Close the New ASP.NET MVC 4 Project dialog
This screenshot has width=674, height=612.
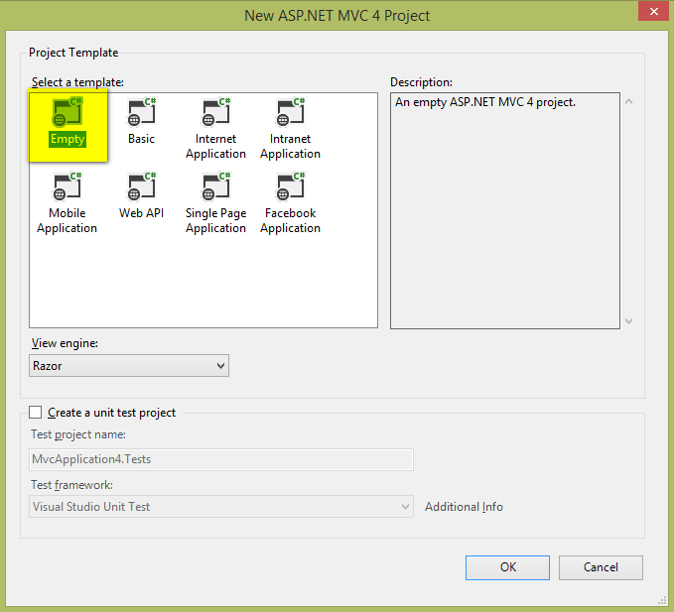pos(654,12)
